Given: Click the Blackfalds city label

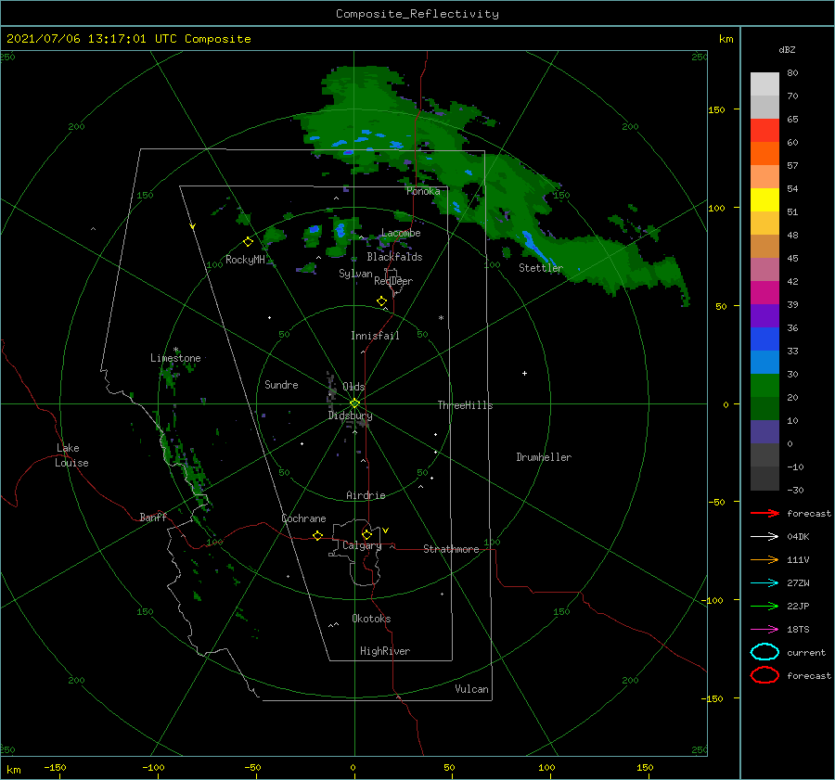Looking at the screenshot, I should click(x=394, y=257).
